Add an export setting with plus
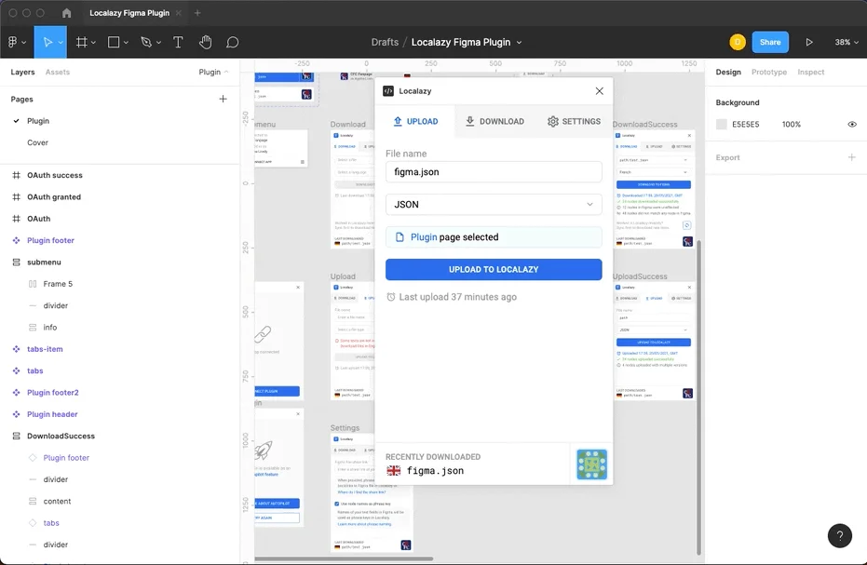Viewport: 867px width, 565px height. [x=851, y=157]
